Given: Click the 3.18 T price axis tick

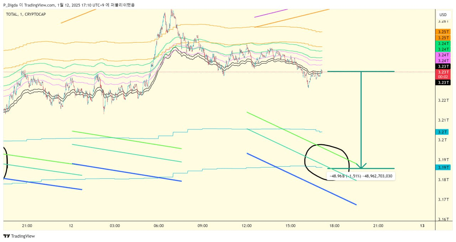Looking at the screenshot, I should [x=443, y=180].
